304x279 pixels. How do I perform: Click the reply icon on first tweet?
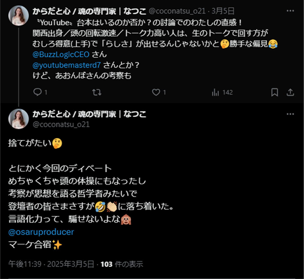click(x=37, y=92)
